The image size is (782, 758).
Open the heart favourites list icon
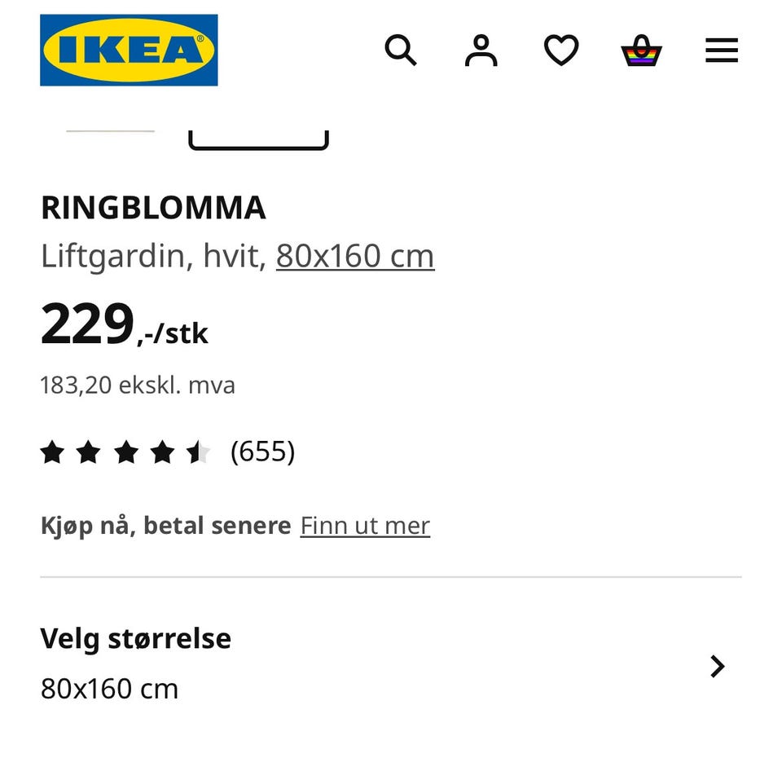(560, 51)
